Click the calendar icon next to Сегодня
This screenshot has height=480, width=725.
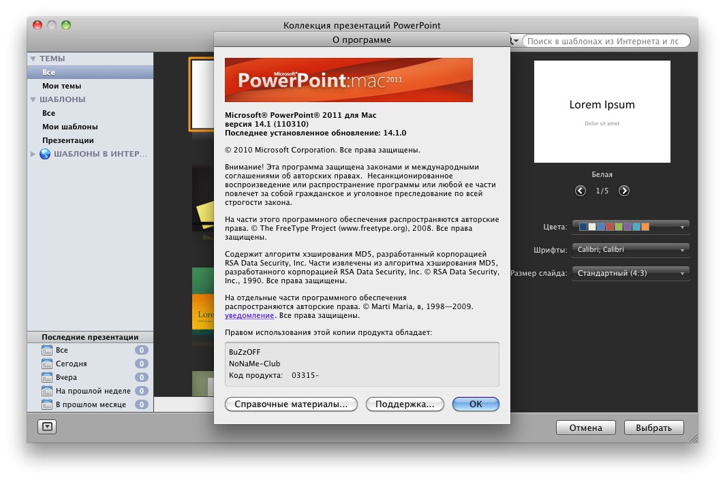47,364
